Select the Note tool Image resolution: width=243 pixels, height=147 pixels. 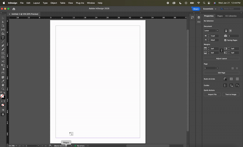click(x=3, y=77)
